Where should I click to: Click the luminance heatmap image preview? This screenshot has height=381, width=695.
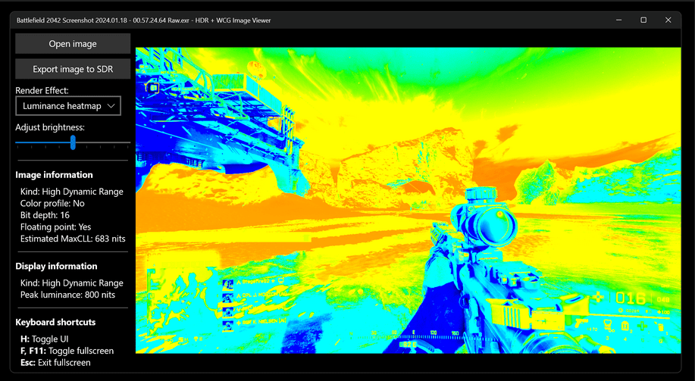(409, 200)
